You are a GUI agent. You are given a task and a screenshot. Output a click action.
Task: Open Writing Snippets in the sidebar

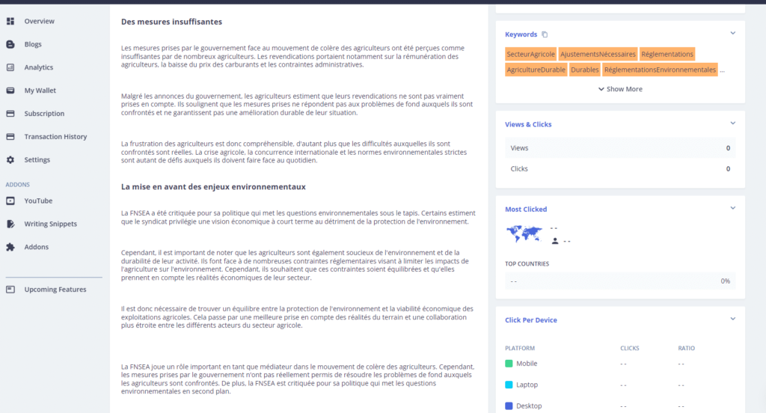50,224
